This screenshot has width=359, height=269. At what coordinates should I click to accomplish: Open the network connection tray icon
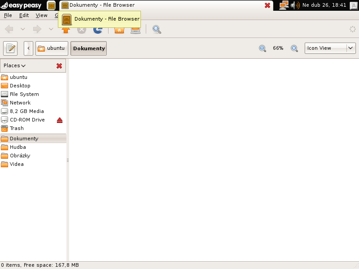(x=284, y=5)
